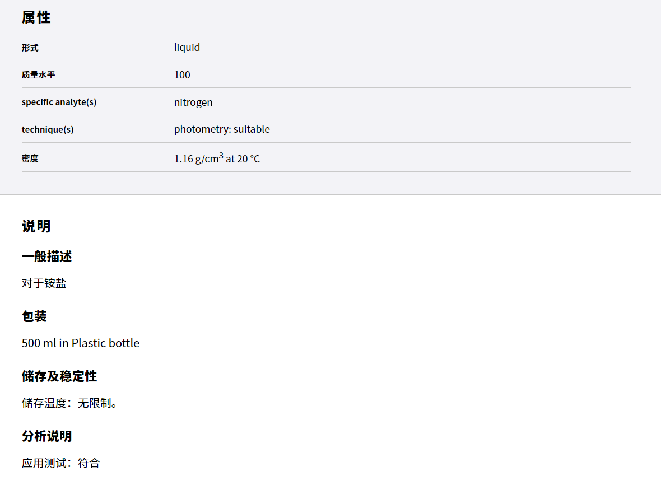This screenshot has width=661, height=490.
Task: Select the 一般描述 subheading
Action: (47, 256)
